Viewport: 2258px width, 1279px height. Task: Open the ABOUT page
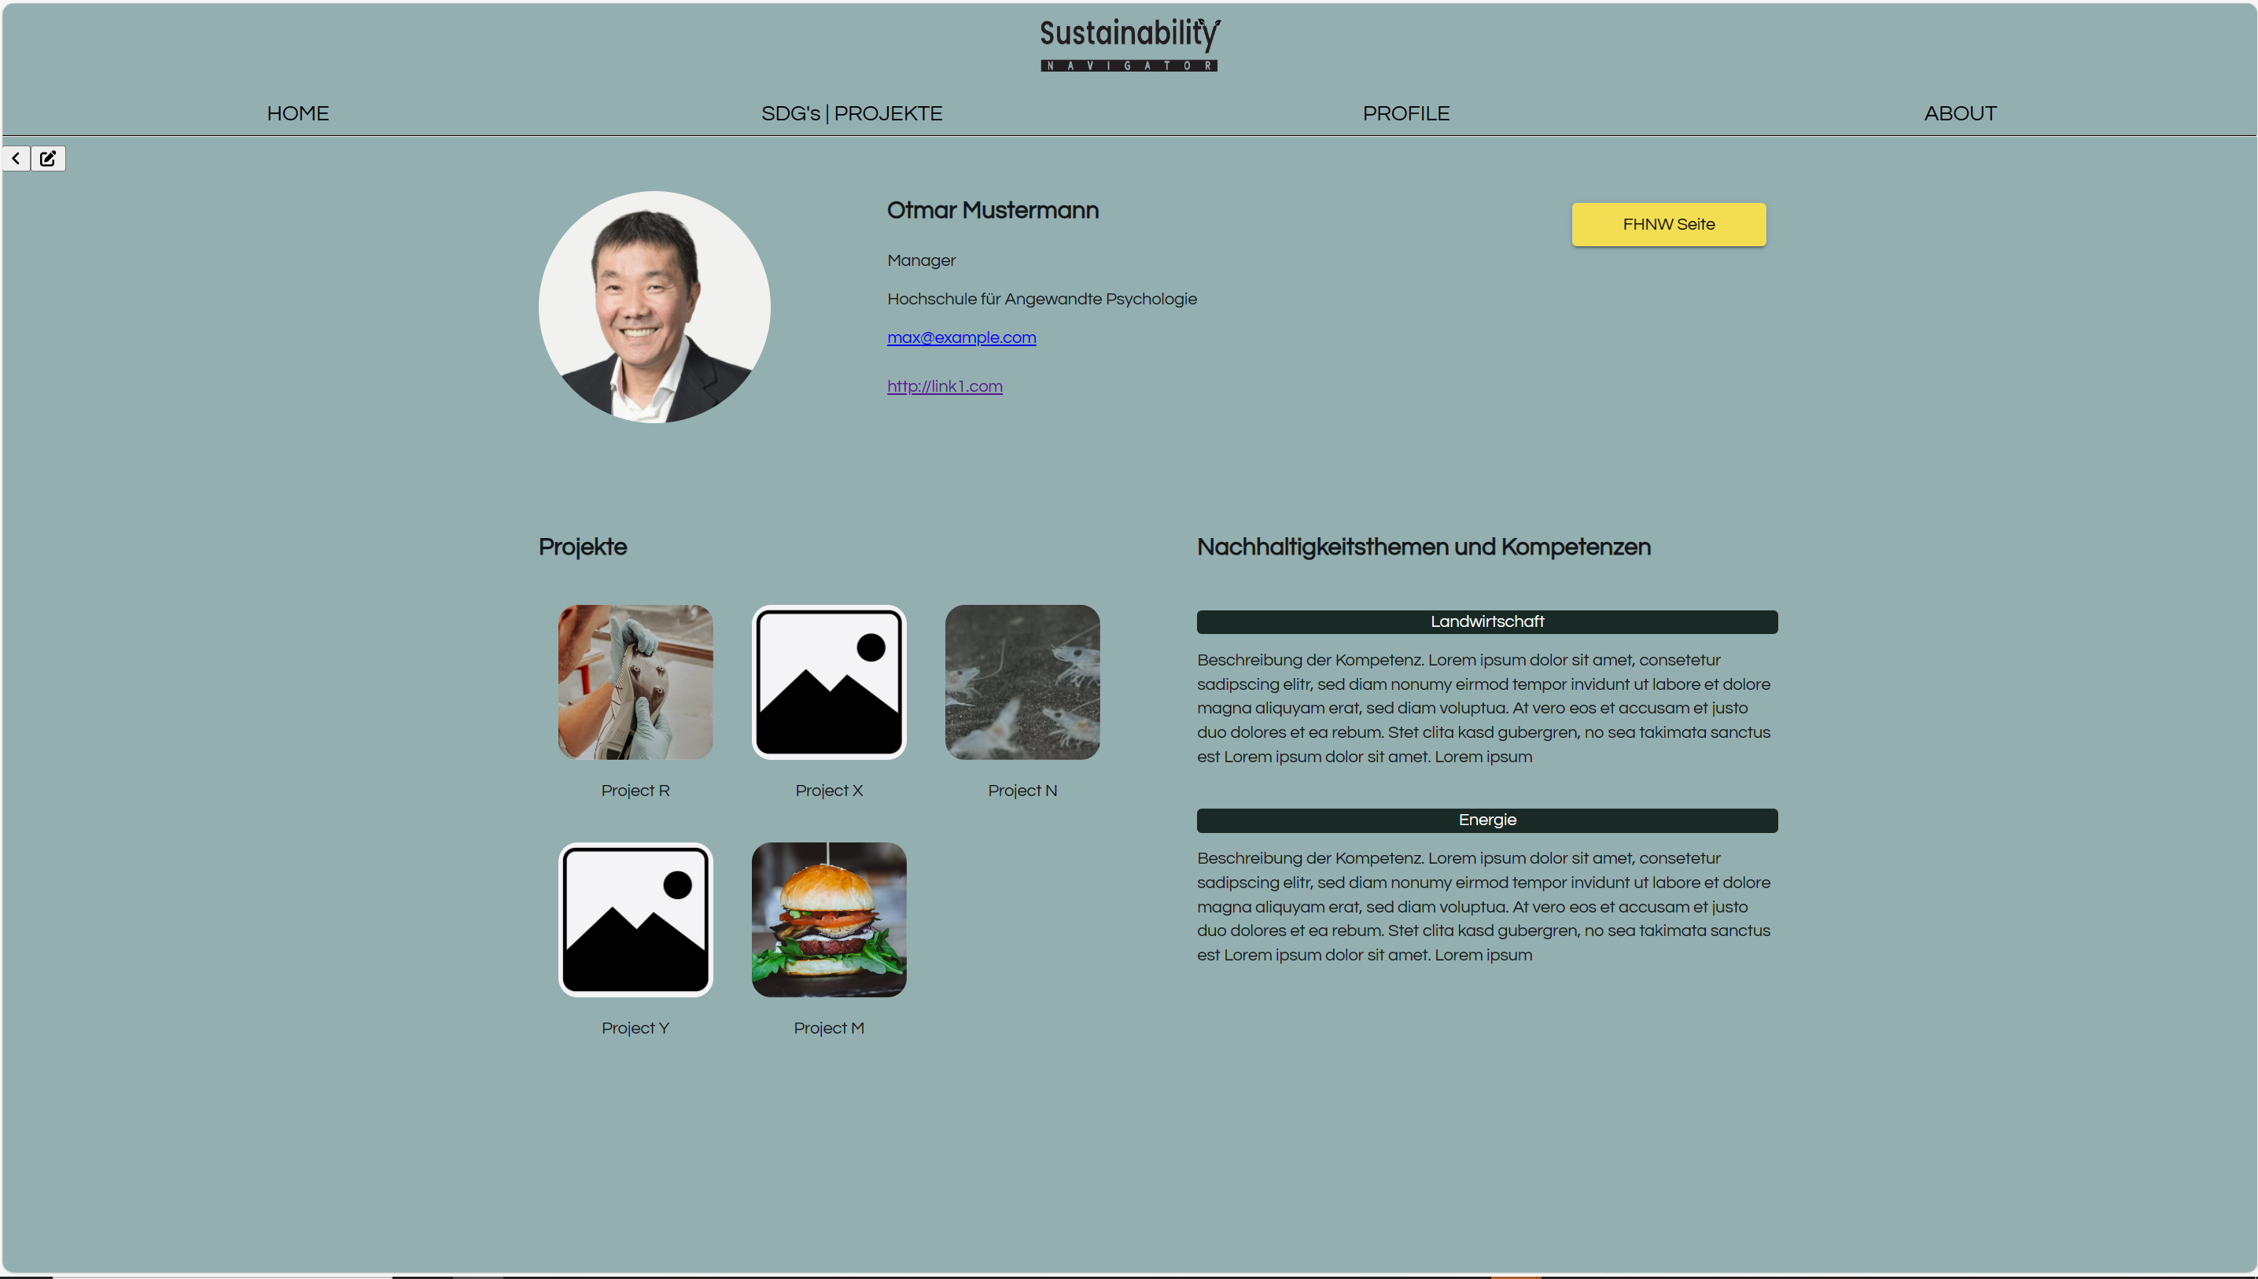coord(1959,113)
